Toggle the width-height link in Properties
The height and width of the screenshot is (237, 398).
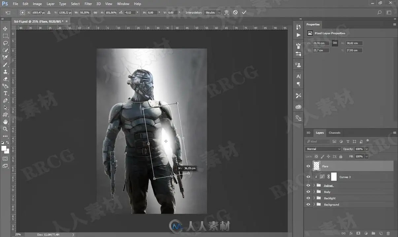pyautogui.click(x=335, y=43)
